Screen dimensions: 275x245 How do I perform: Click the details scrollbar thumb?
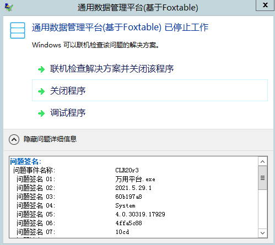pyautogui.click(x=263, y=178)
